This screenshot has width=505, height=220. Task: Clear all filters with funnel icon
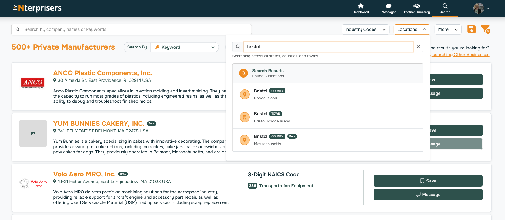485,29
